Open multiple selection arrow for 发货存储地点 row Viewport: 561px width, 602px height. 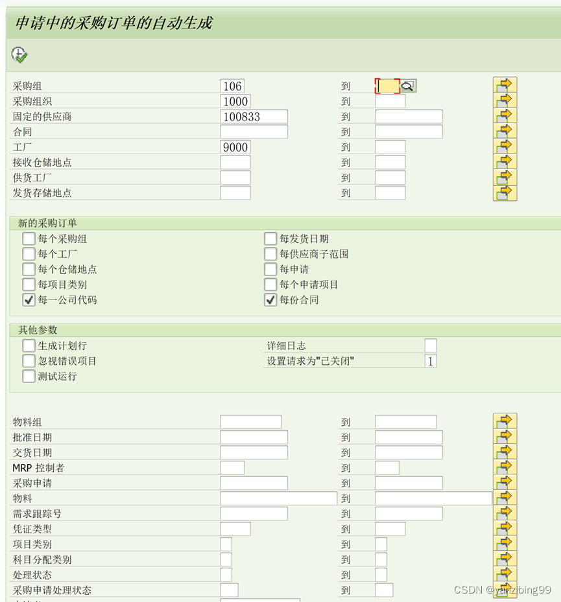point(505,192)
